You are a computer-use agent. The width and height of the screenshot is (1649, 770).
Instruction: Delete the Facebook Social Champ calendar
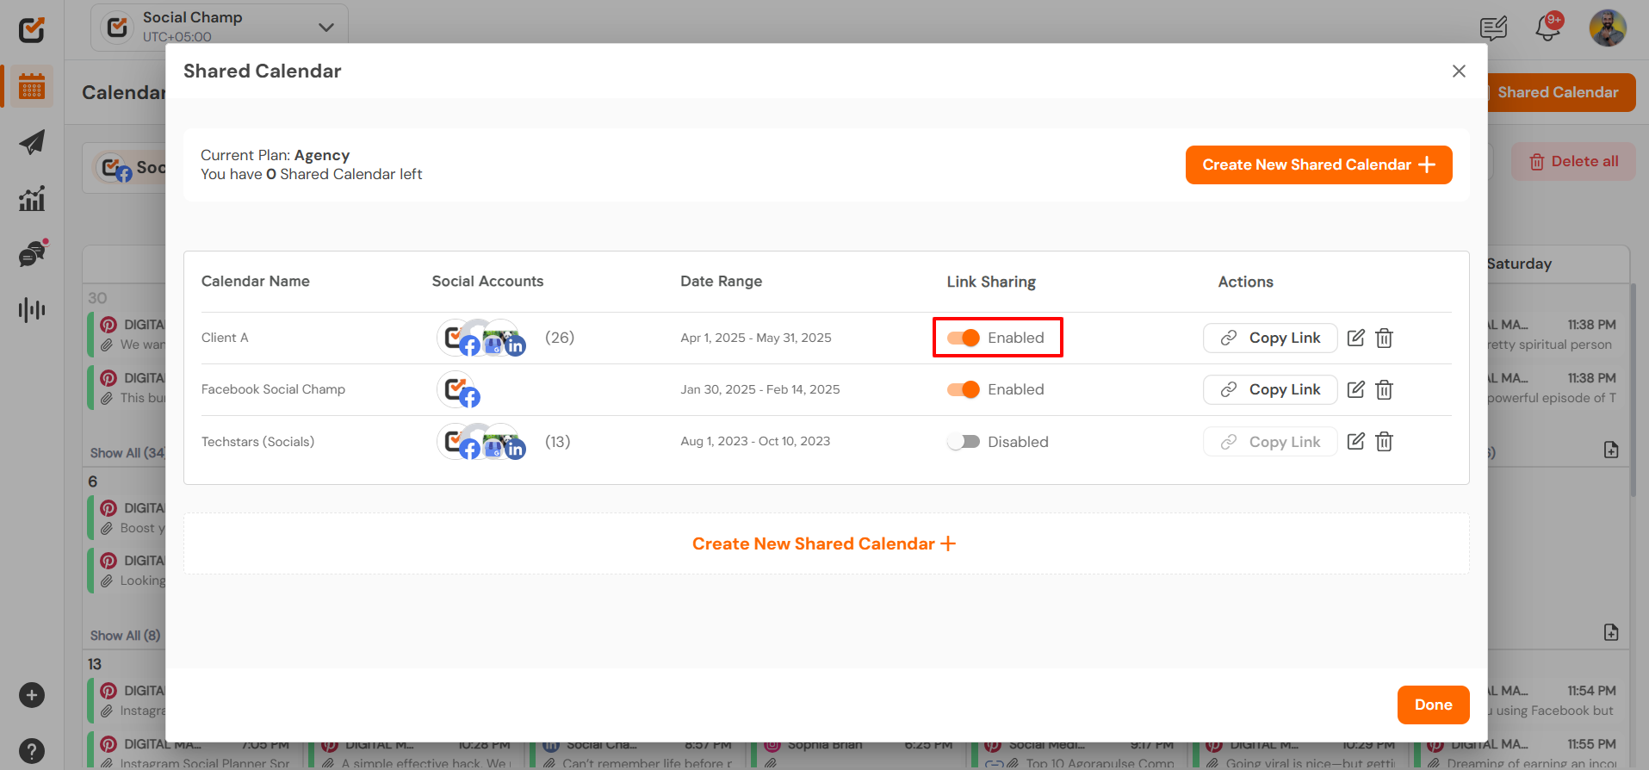tap(1384, 389)
